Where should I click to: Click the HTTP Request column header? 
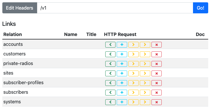pyautogui.click(x=120, y=34)
